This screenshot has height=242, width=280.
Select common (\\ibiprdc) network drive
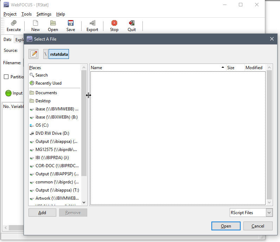pyautogui.click(x=54, y=182)
